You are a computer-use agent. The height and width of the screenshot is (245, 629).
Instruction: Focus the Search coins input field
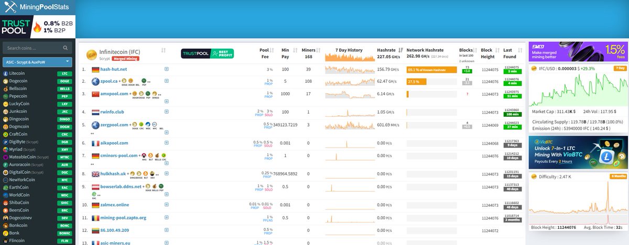pyautogui.click(x=37, y=48)
